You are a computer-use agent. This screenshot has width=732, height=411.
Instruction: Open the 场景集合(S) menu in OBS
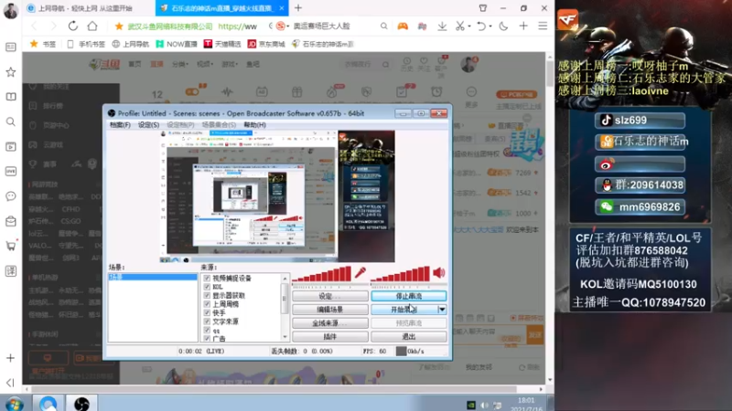(219, 125)
